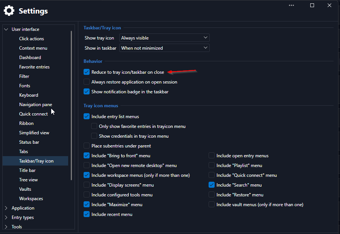340x234 pixels.
Task: Open Filter settings
Action: 24,76
